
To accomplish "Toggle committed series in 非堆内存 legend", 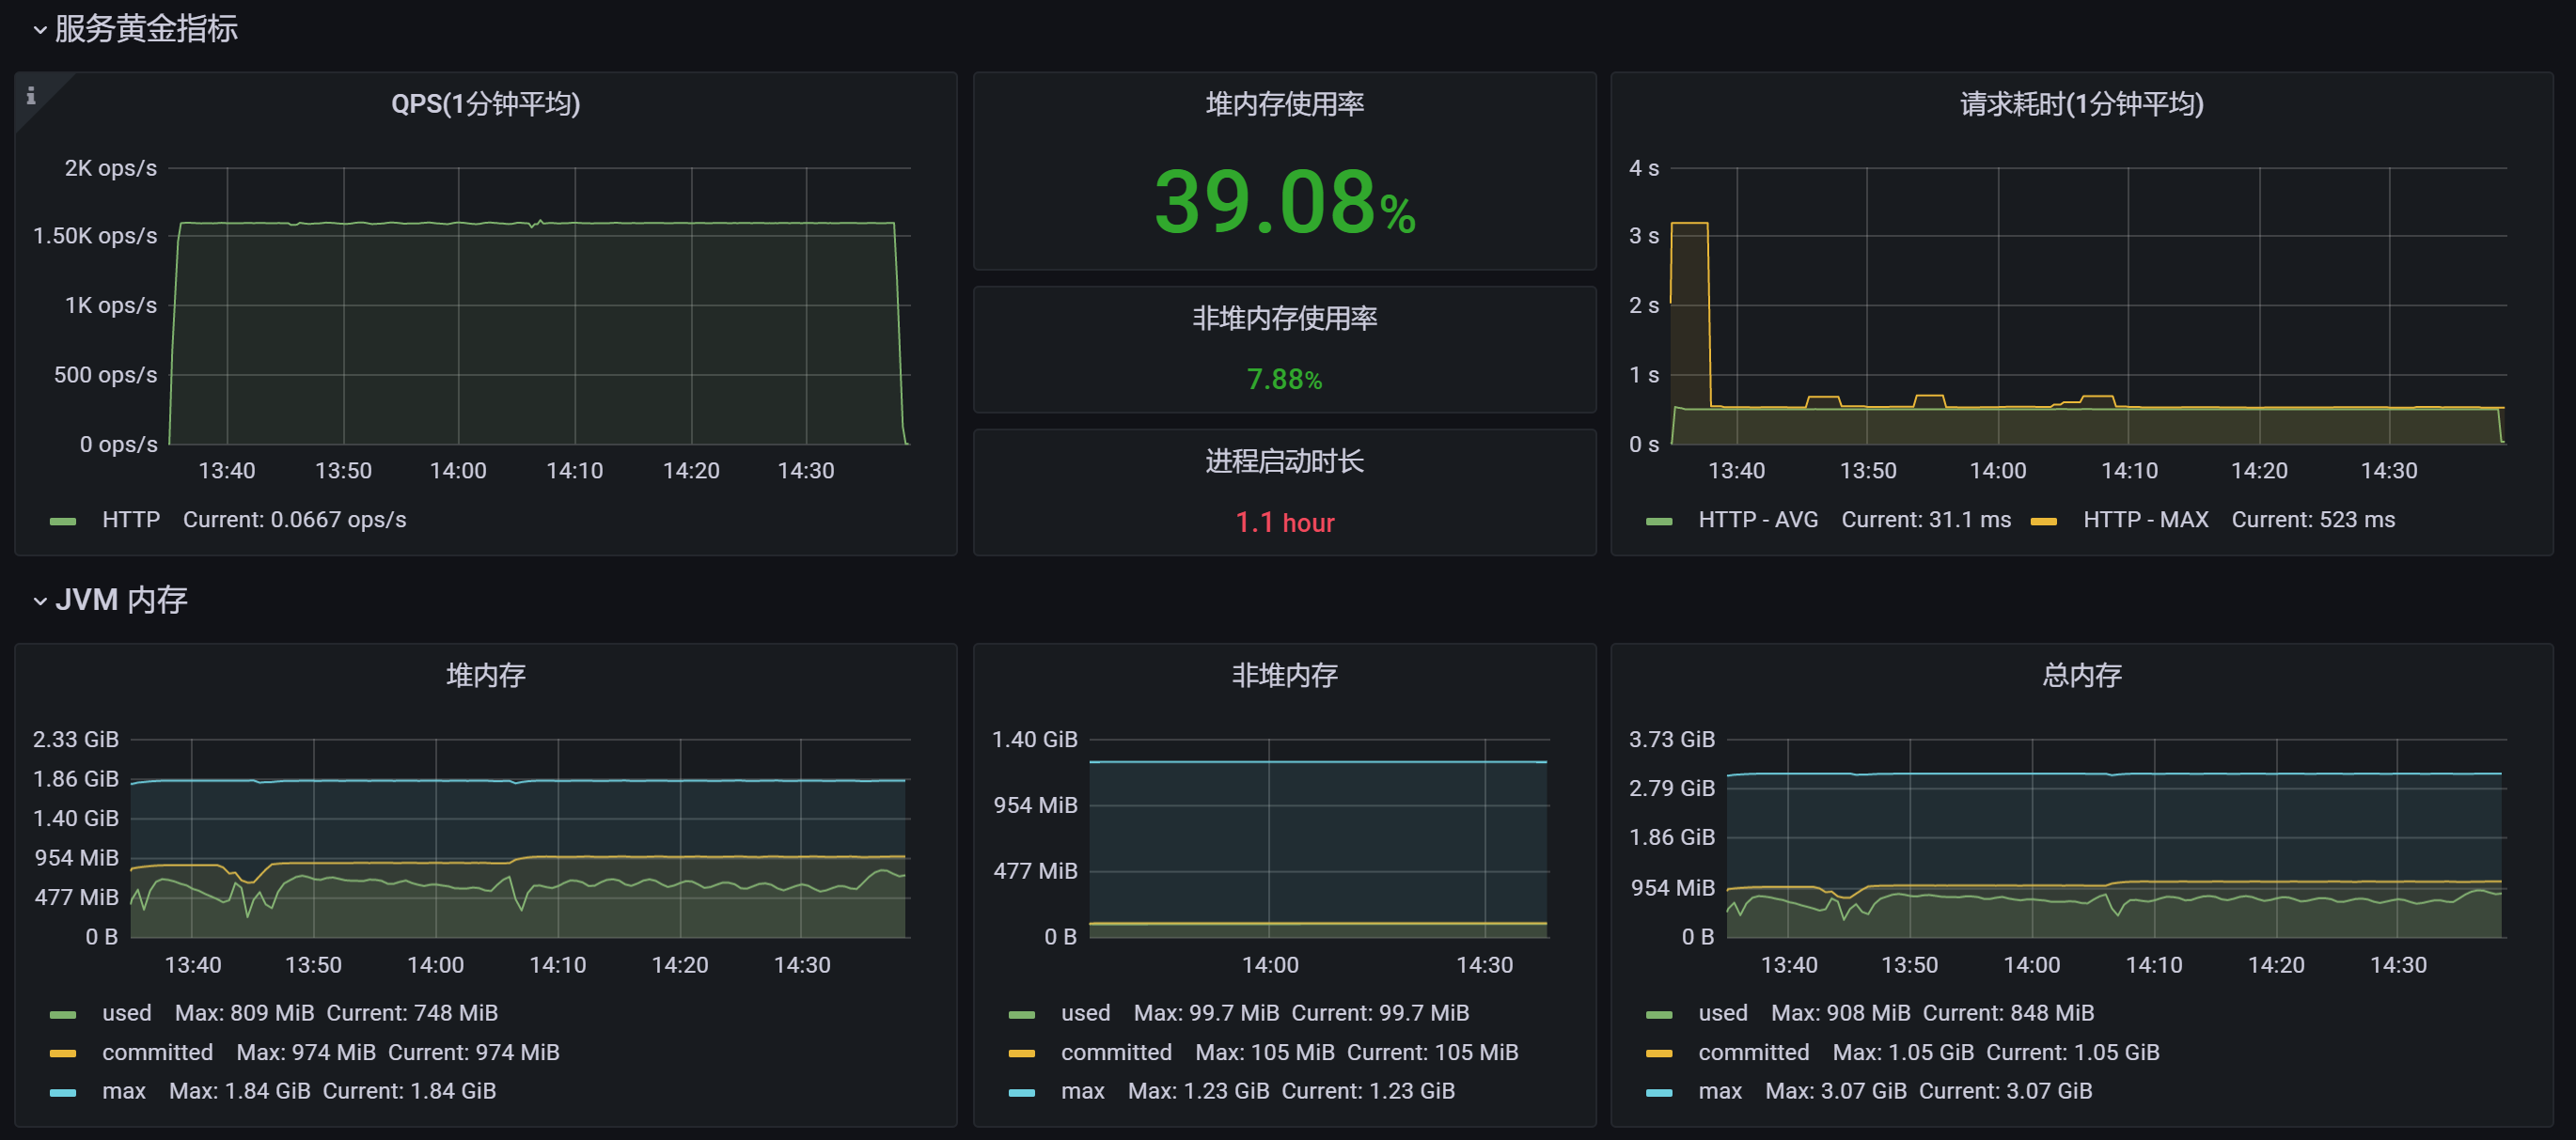I will (1116, 1051).
